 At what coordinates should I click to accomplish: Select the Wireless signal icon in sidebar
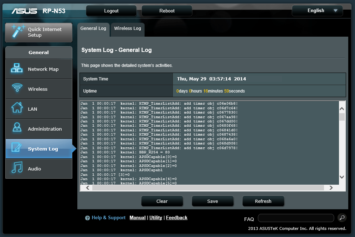coord(17,88)
